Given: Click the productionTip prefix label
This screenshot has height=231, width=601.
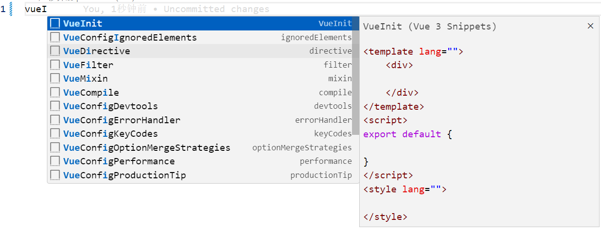Looking at the screenshot, I should click(x=321, y=175).
